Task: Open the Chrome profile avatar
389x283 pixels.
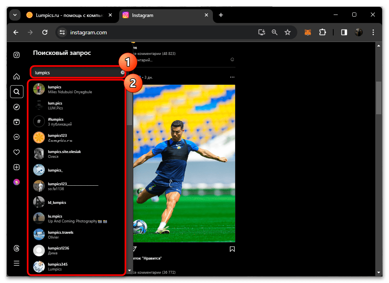Action: point(358,32)
